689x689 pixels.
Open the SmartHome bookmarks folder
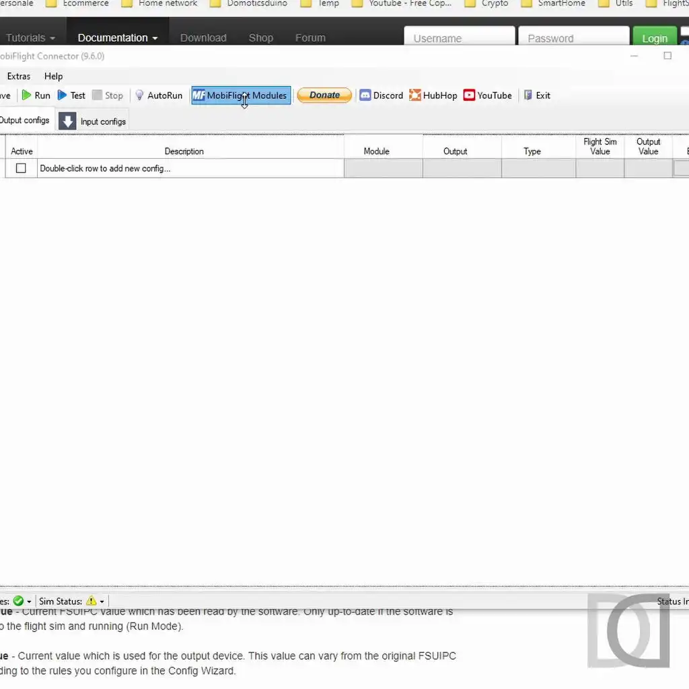[x=554, y=3]
